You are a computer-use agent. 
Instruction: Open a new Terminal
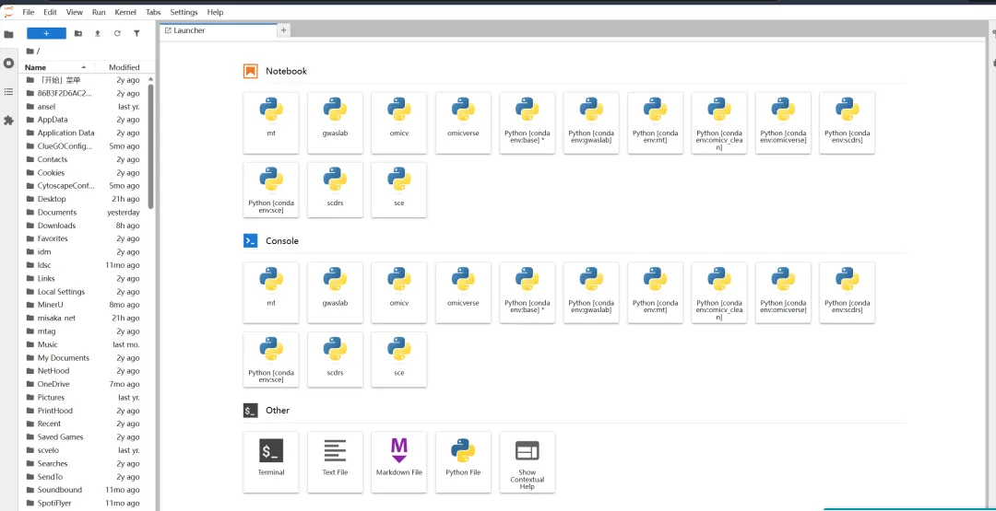pyautogui.click(x=271, y=462)
